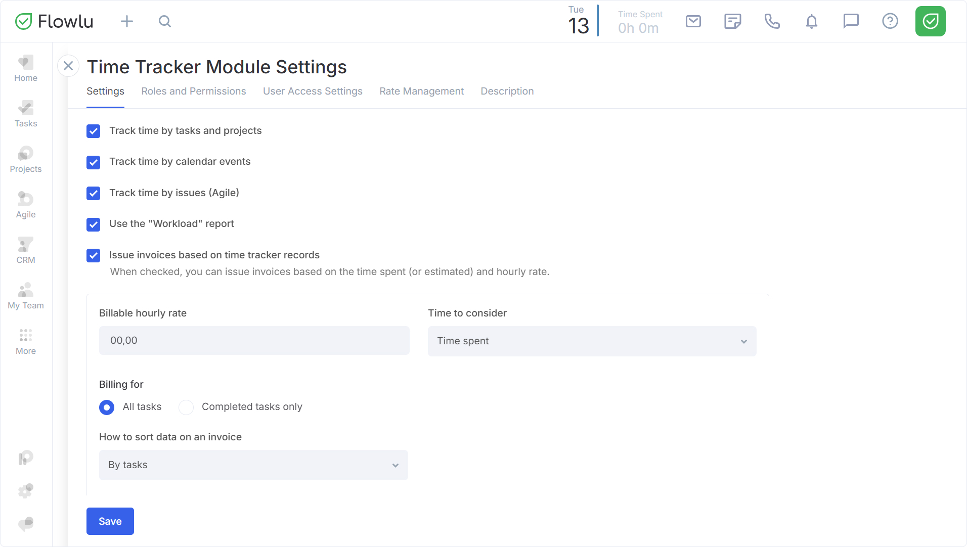Screen dimensions: 967x547
Task: Click the help question mark icon
Action: click(890, 21)
